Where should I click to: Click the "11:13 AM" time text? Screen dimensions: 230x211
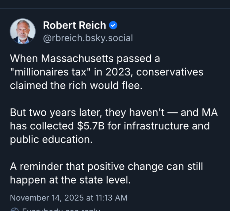tap(112, 198)
